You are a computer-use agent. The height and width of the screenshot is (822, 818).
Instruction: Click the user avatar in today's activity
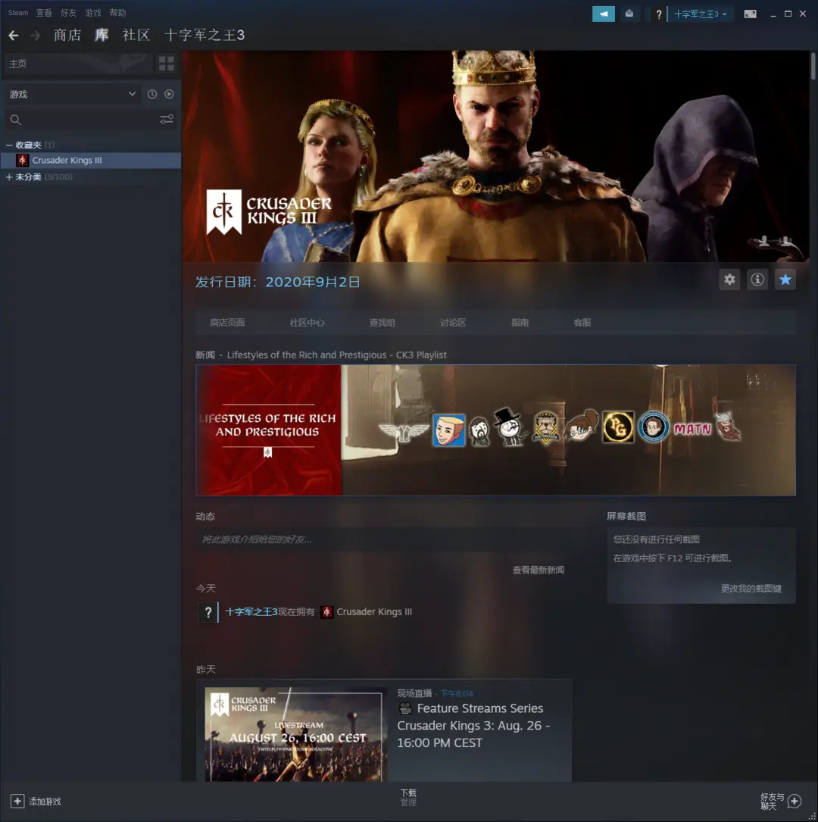(208, 612)
